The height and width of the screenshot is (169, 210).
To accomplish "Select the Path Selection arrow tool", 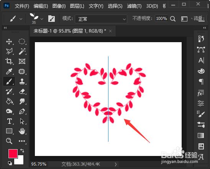I will point(22,121).
